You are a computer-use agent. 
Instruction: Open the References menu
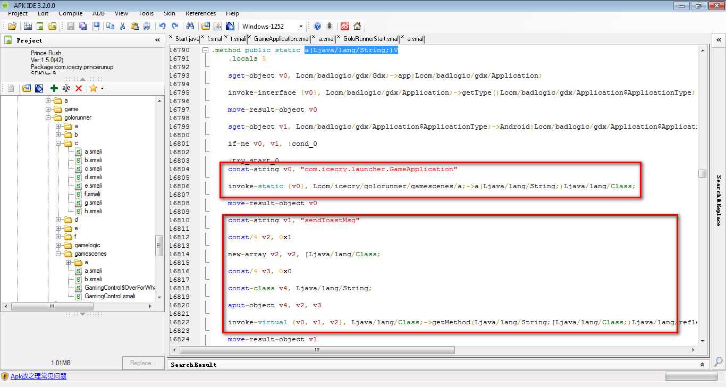[x=201, y=13]
